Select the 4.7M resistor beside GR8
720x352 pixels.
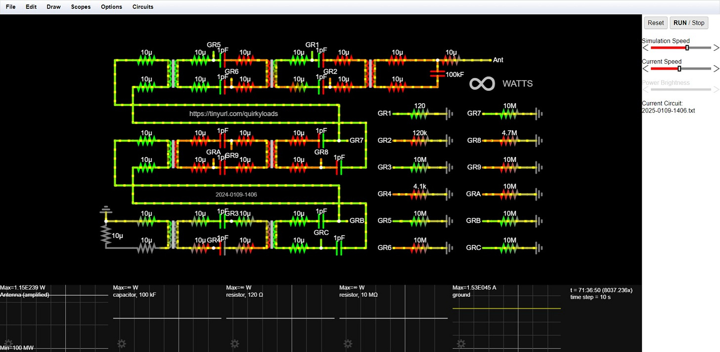509,141
